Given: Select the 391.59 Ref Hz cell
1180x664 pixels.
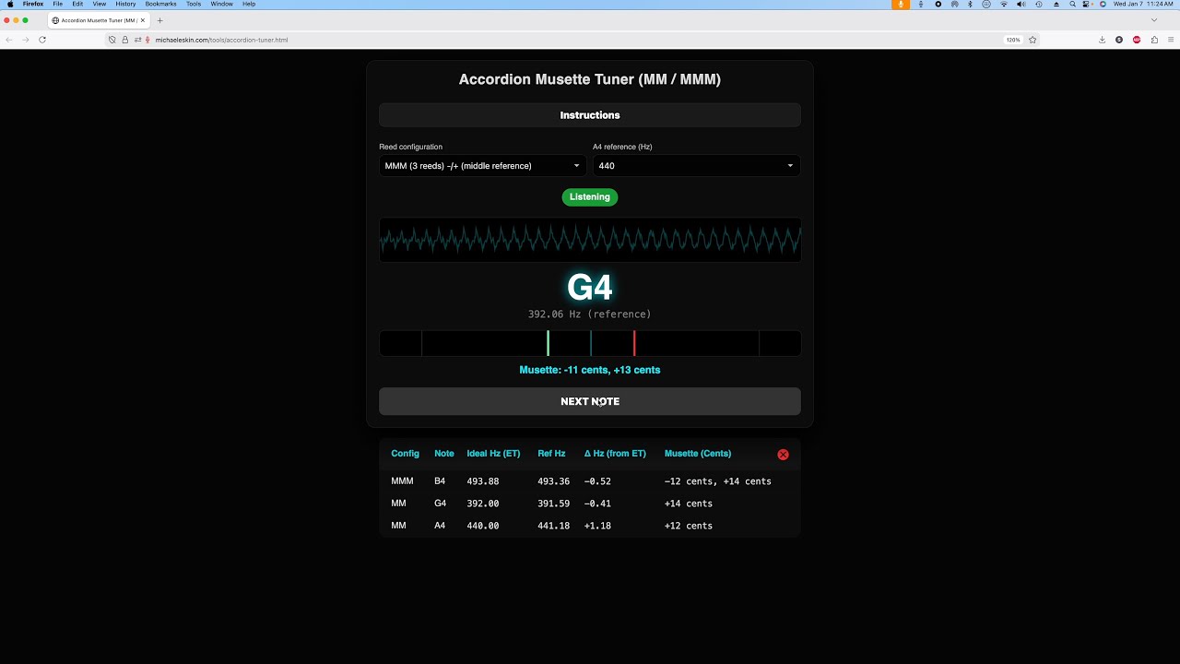Looking at the screenshot, I should (x=553, y=504).
